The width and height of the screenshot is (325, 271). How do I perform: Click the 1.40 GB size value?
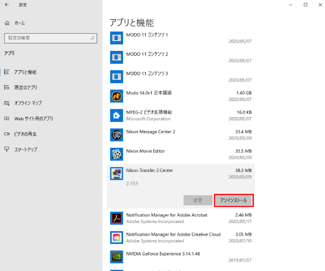pos(244,93)
